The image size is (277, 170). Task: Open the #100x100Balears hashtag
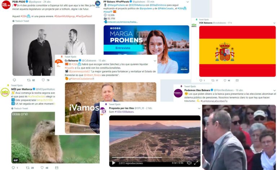pos(124,112)
